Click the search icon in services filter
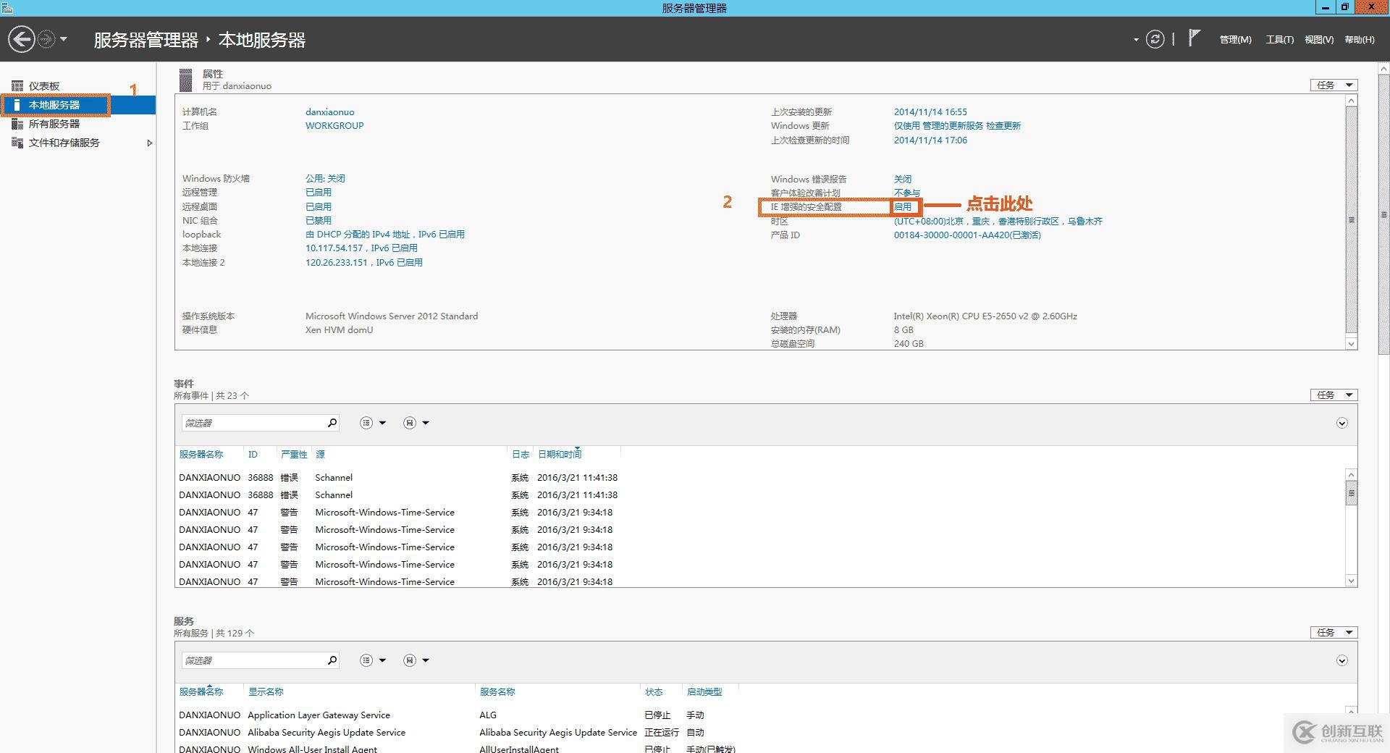Screen dimensions: 1390x753 coord(332,660)
